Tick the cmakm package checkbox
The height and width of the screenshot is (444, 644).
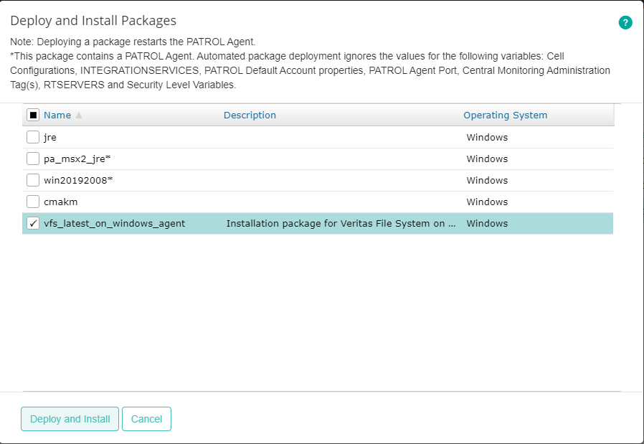point(32,201)
